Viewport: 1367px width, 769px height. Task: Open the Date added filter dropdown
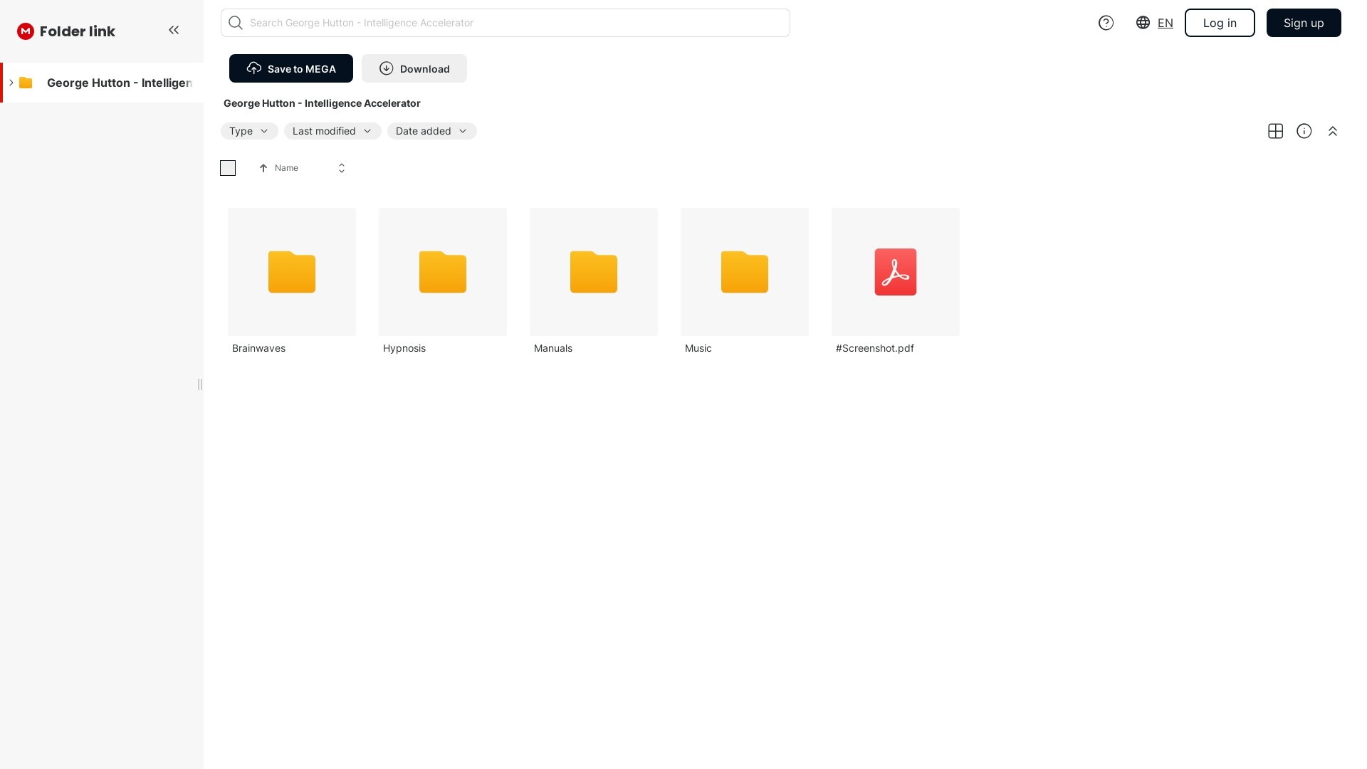point(431,131)
